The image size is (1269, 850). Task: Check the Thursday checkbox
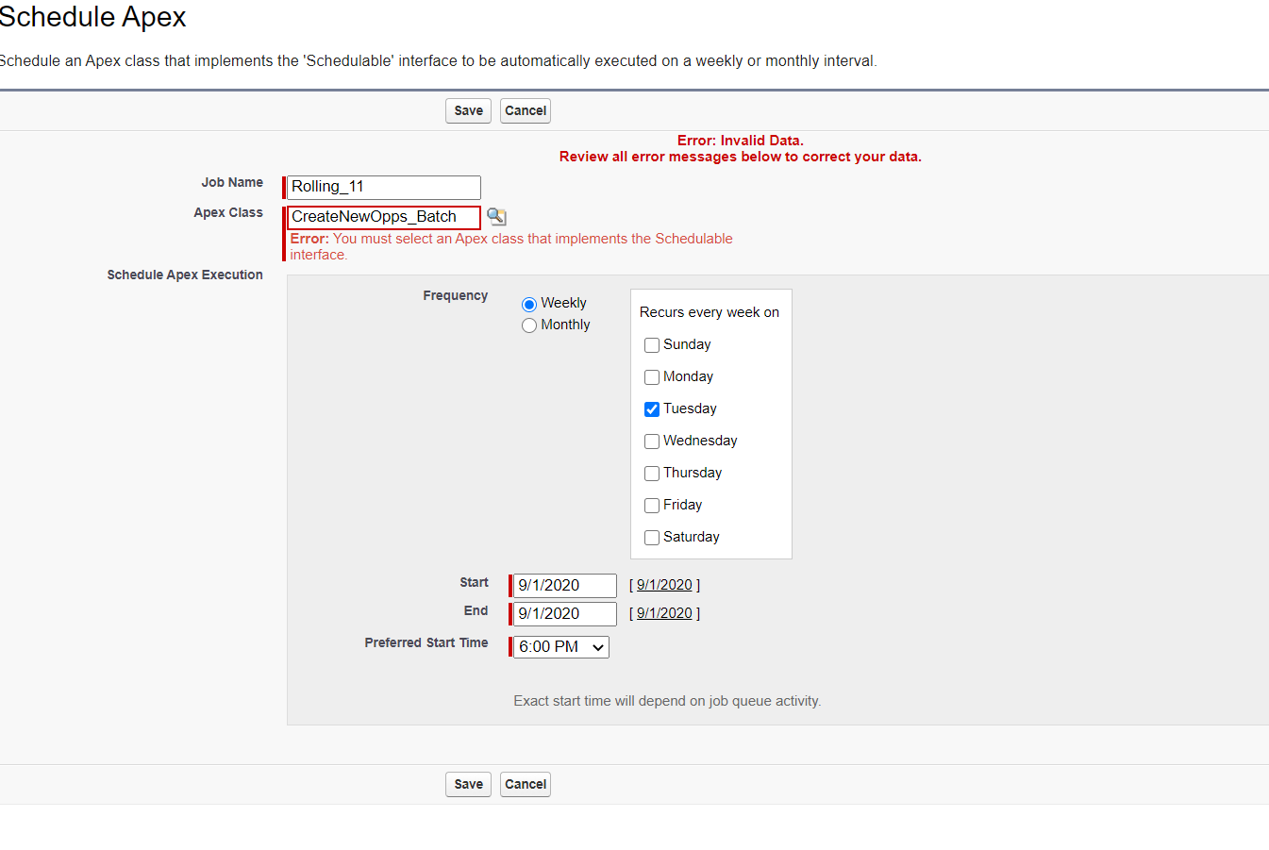coord(652,474)
